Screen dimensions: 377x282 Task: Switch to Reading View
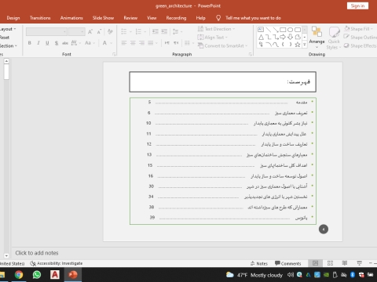[345, 263]
